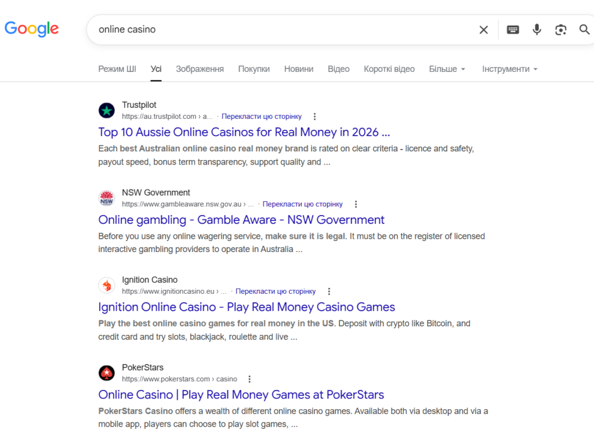The height and width of the screenshot is (437, 594).
Task: Open three-dot menu for NSW Government result
Action: click(356, 205)
